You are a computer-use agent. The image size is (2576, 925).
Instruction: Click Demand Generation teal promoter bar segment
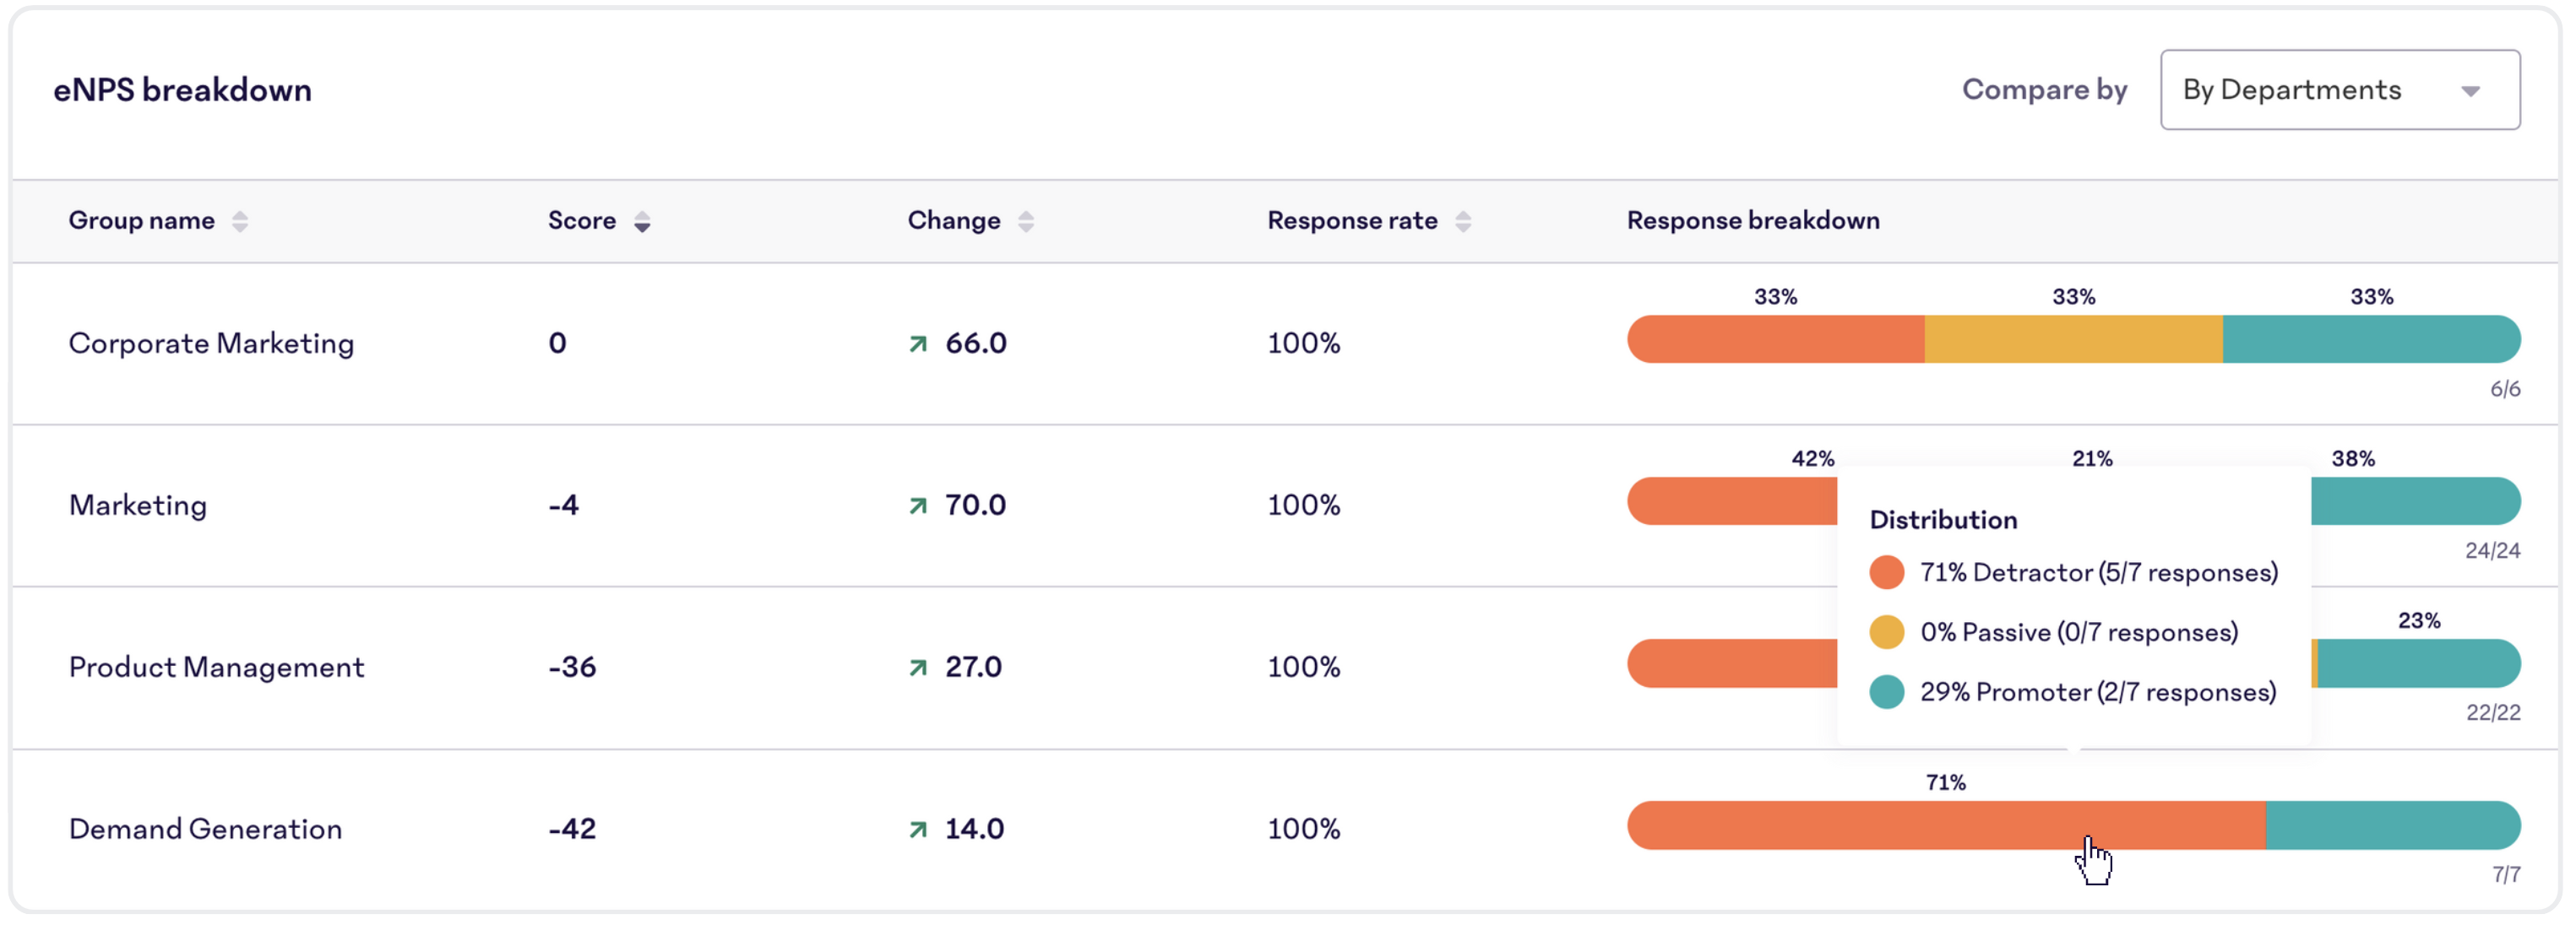point(2393,825)
